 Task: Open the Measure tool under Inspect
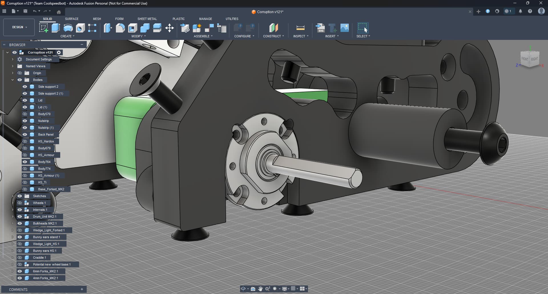pos(300,28)
